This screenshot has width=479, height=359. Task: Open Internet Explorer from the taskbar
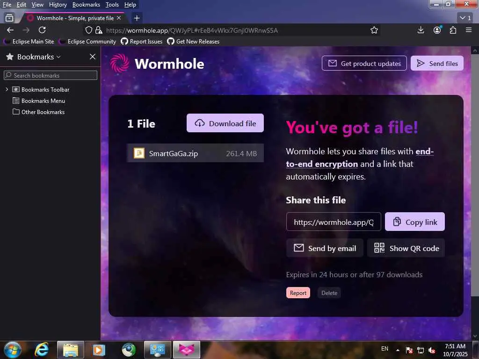click(x=41, y=350)
